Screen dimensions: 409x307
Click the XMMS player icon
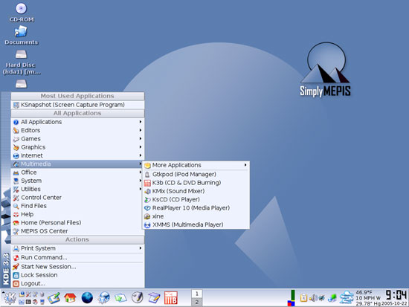coord(147,224)
